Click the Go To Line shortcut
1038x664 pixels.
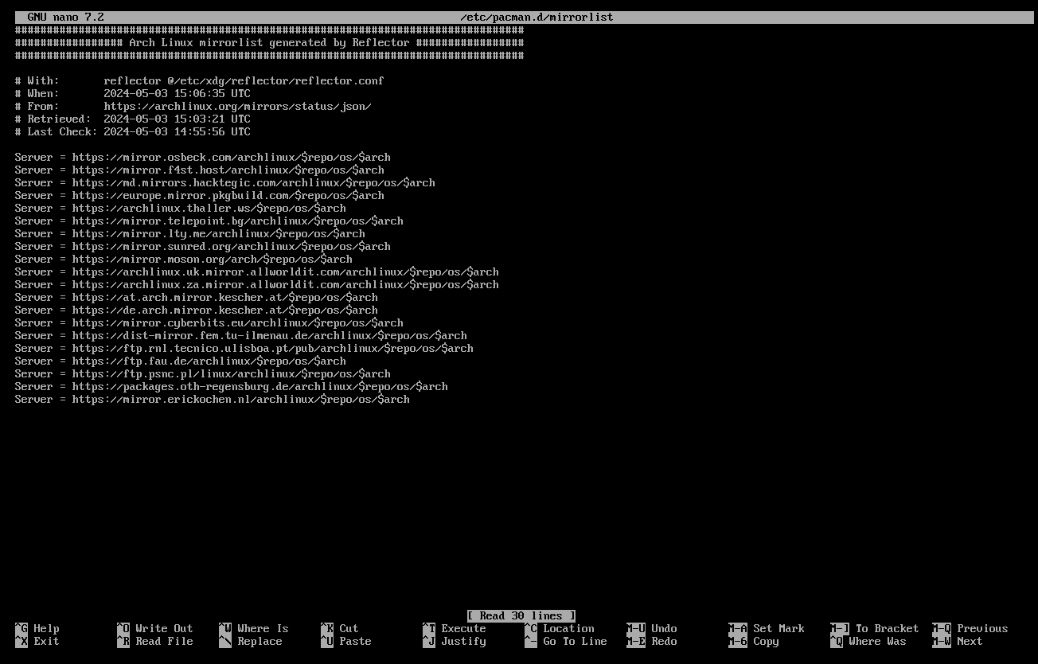pyautogui.click(x=565, y=641)
